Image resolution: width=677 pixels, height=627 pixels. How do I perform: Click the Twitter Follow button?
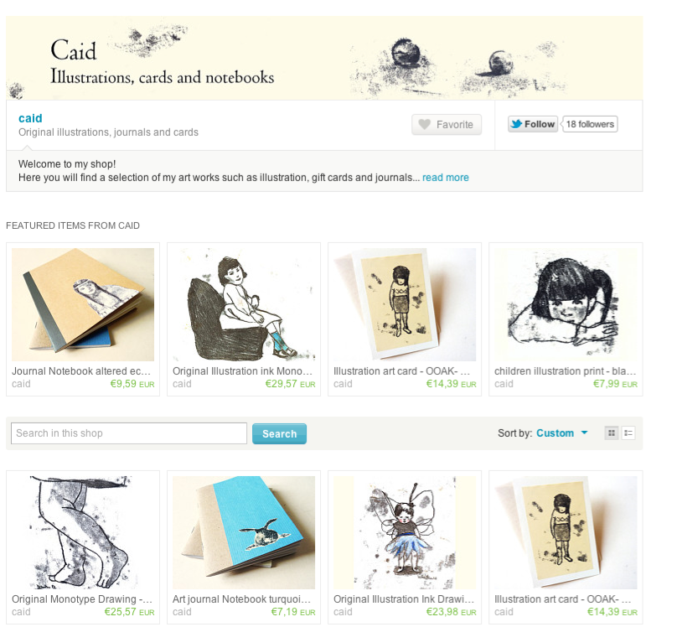click(x=533, y=124)
